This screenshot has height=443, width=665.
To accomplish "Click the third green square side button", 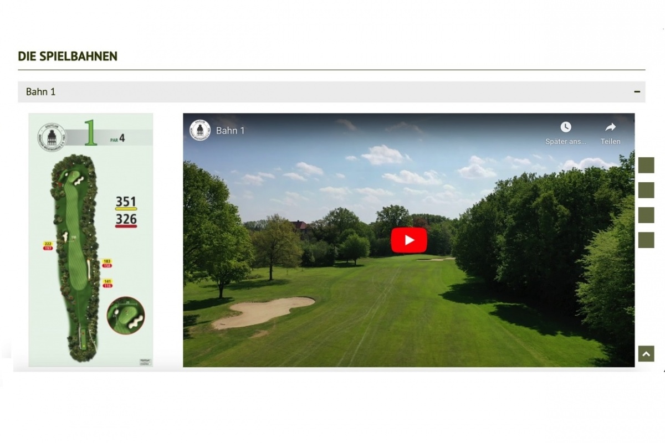I will (x=646, y=215).
